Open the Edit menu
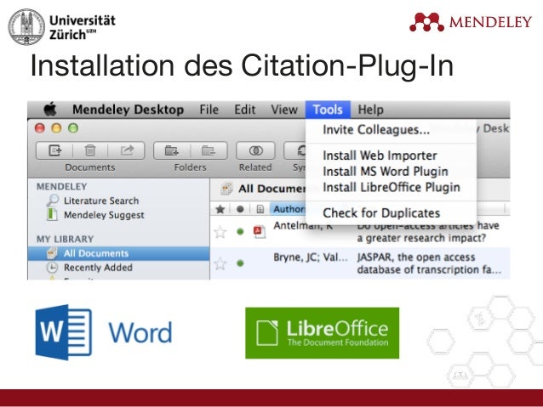Screen dimensions: 543x407 pyautogui.click(x=244, y=110)
